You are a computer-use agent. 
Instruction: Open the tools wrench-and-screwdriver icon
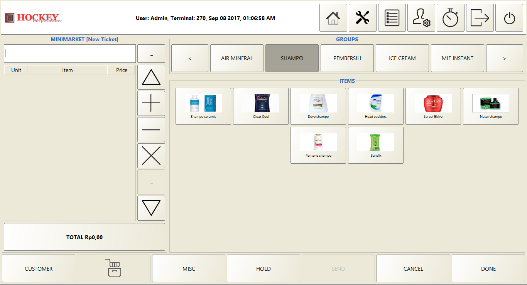363,18
